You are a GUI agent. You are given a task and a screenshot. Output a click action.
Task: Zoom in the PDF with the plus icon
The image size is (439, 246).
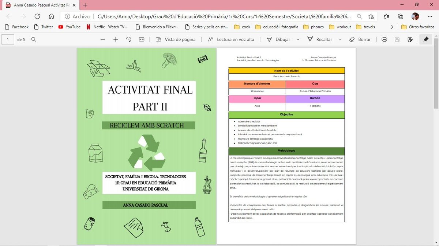pyautogui.click(x=116, y=39)
